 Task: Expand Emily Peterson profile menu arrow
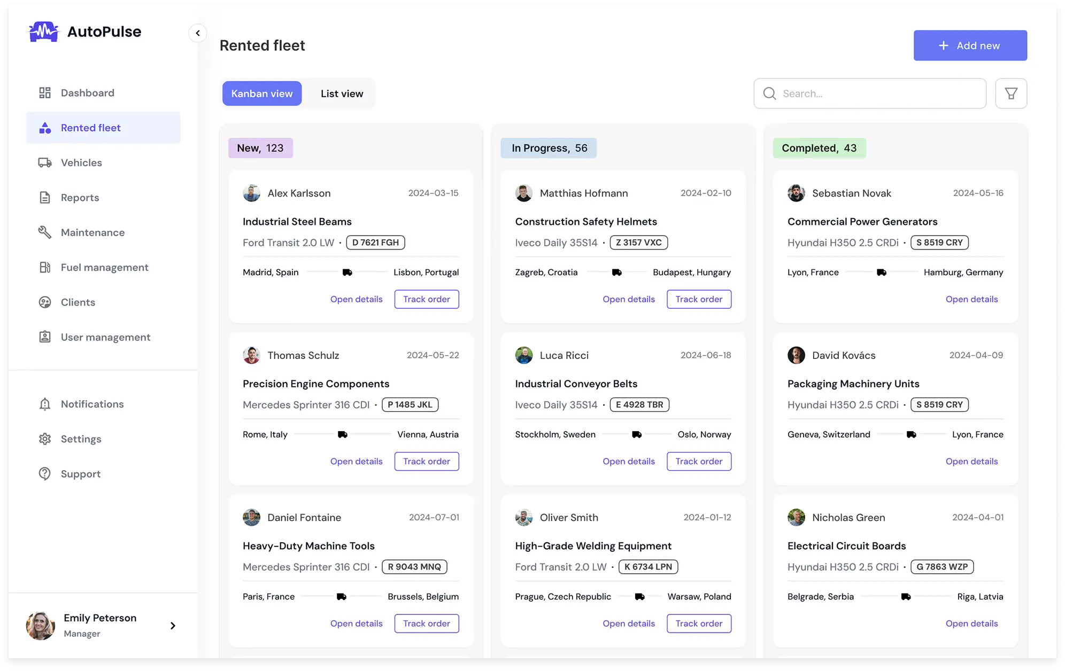[173, 626]
